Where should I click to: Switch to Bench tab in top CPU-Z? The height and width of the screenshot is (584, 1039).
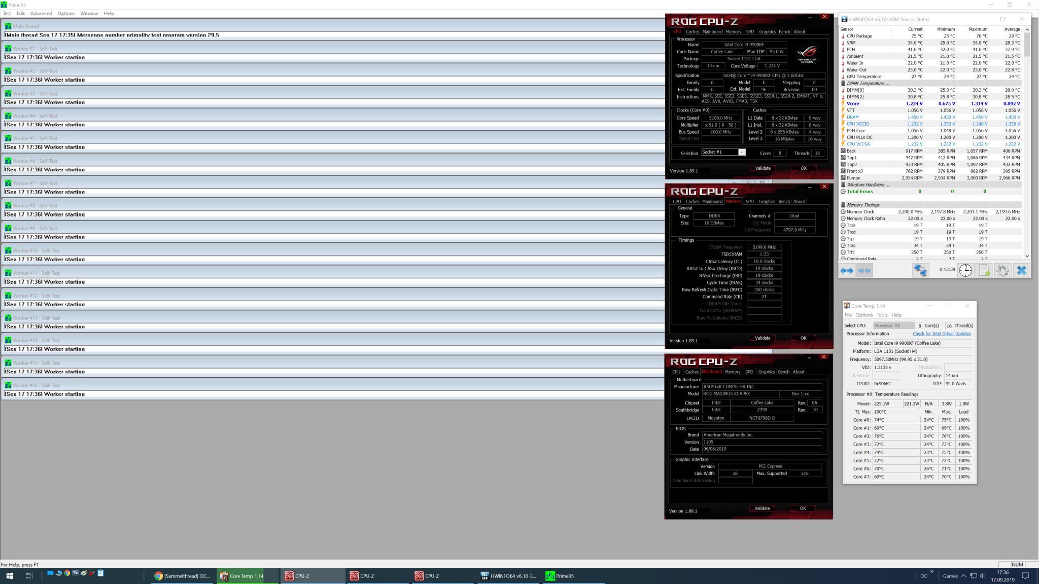[x=784, y=31]
